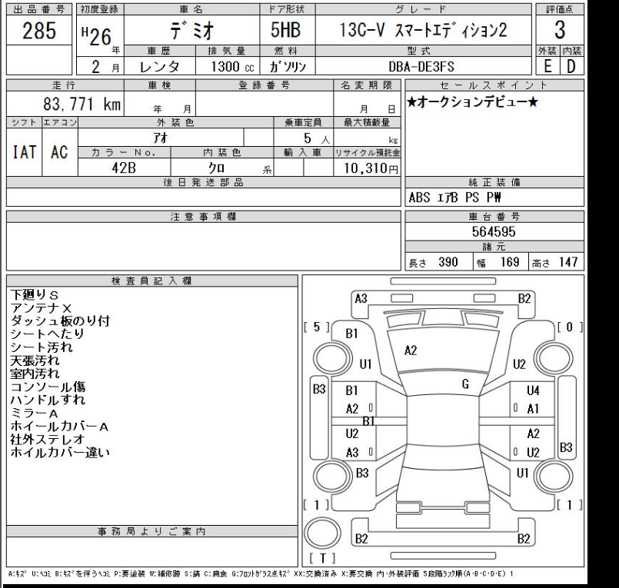
Task: Click the G windshield mark on car diagram
Action: [x=465, y=383]
